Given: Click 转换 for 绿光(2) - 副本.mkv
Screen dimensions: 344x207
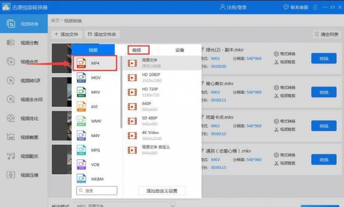Looking at the screenshot, I should 323,58.
